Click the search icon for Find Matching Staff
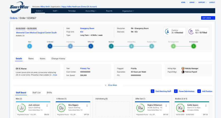The image size is (221, 118). click(153, 91)
